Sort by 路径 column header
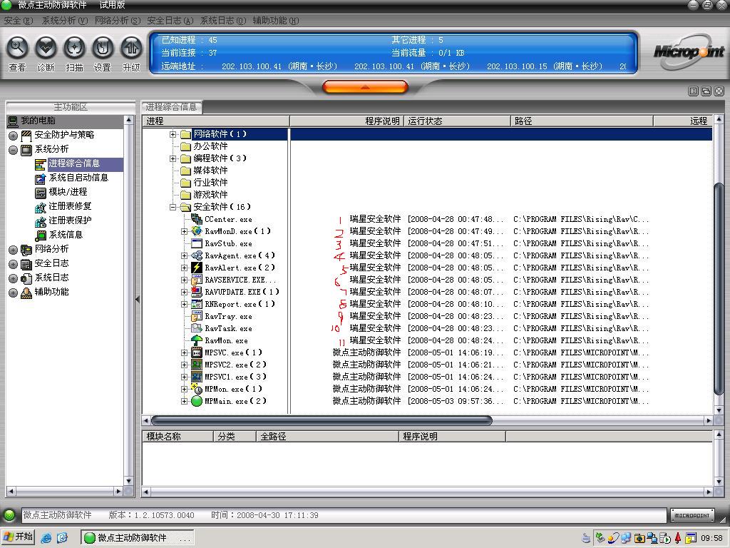The width and height of the screenshot is (730, 548). point(582,121)
